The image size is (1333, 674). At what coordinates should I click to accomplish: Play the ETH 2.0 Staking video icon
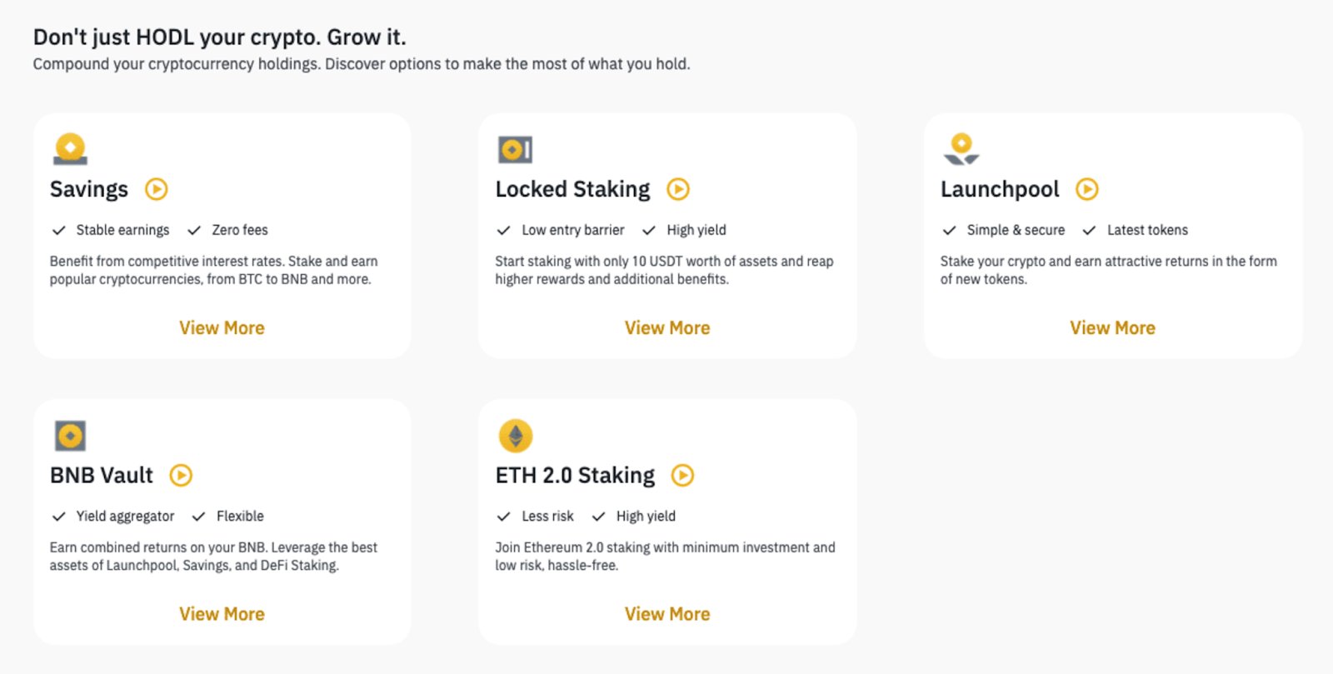click(x=683, y=476)
